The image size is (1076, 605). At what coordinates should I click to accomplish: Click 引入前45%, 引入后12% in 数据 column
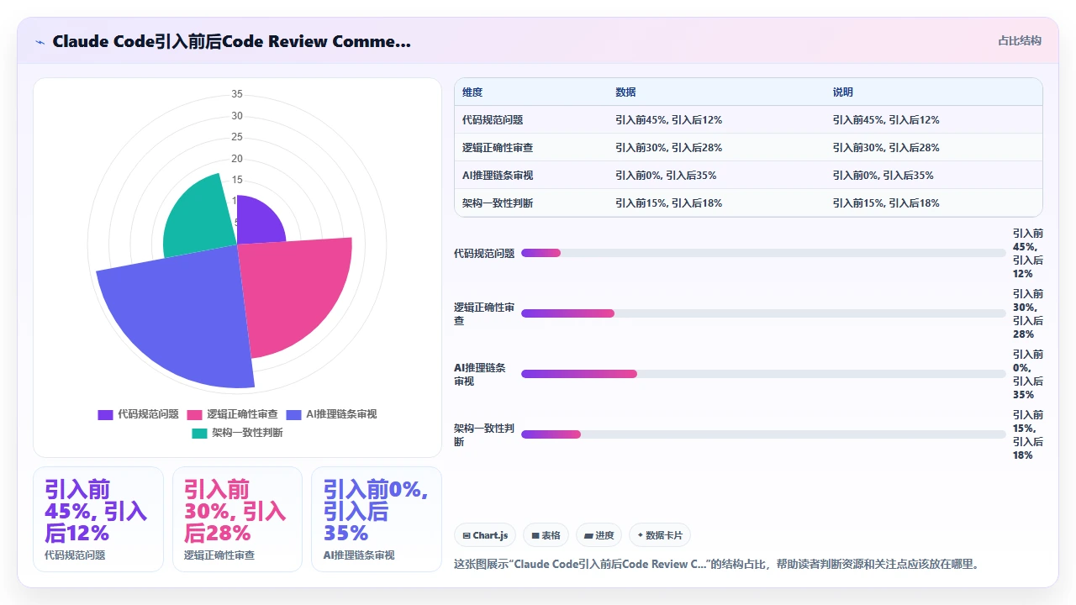[x=668, y=120]
